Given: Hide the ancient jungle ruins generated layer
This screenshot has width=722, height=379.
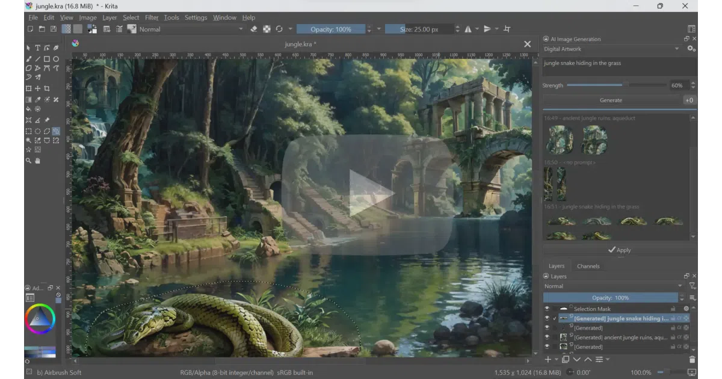Looking at the screenshot, I should [547, 337].
